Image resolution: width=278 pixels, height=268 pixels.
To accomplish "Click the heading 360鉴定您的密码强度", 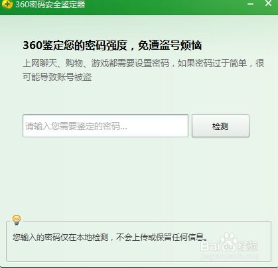I will (75, 45).
